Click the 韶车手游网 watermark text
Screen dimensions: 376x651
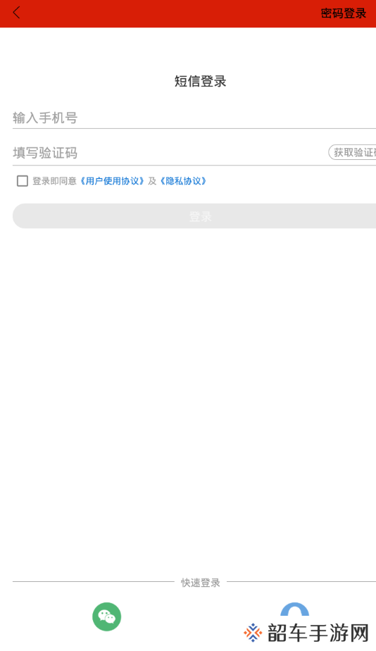(318, 633)
